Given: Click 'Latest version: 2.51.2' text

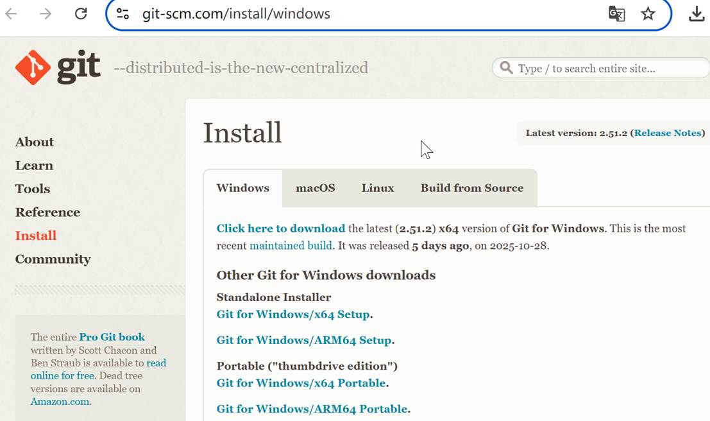Looking at the screenshot, I should 577,133.
